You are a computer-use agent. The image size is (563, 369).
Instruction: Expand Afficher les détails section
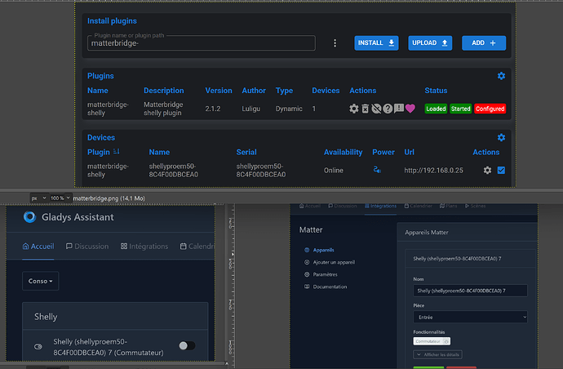point(440,355)
